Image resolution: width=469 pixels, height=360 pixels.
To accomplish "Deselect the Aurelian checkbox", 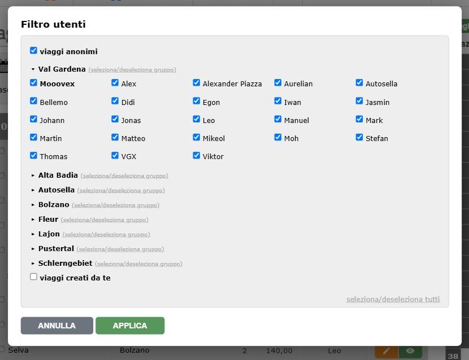I will click(x=278, y=83).
